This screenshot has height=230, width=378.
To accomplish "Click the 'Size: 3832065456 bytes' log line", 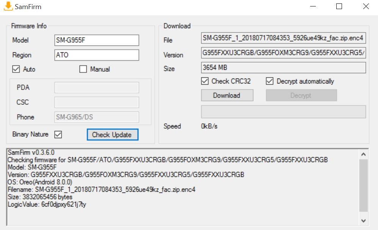I will click(x=40, y=197).
